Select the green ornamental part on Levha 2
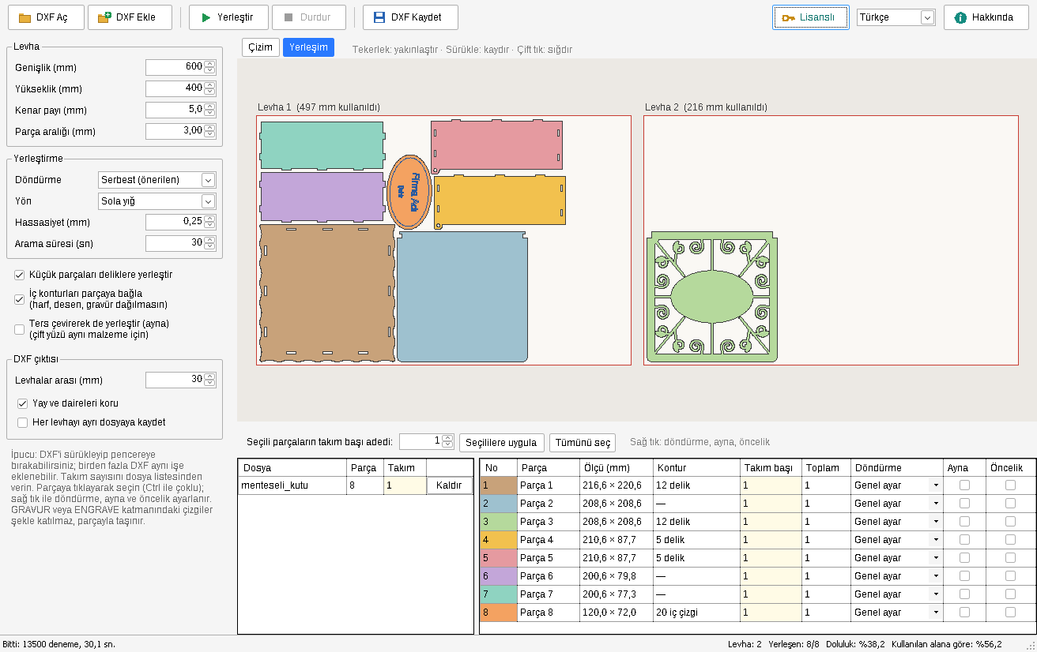 (x=711, y=297)
